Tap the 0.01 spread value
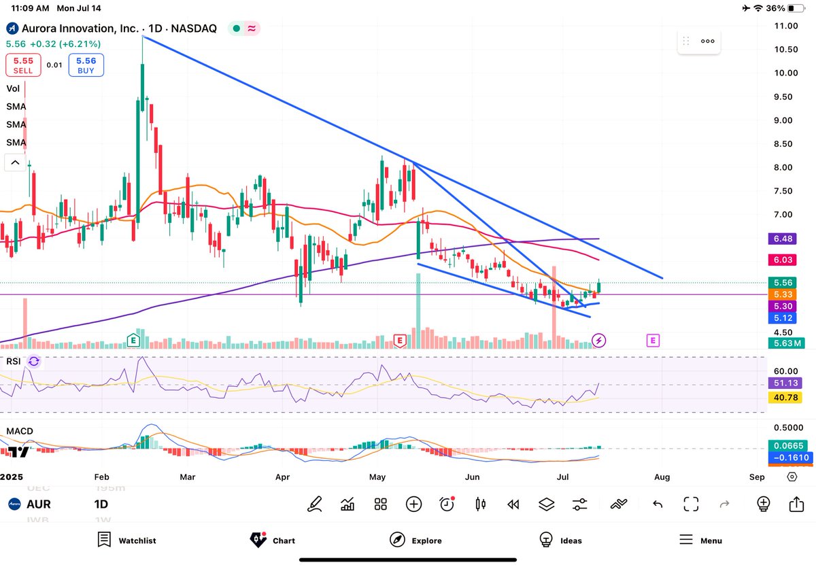This screenshot has width=816, height=567. tap(54, 65)
